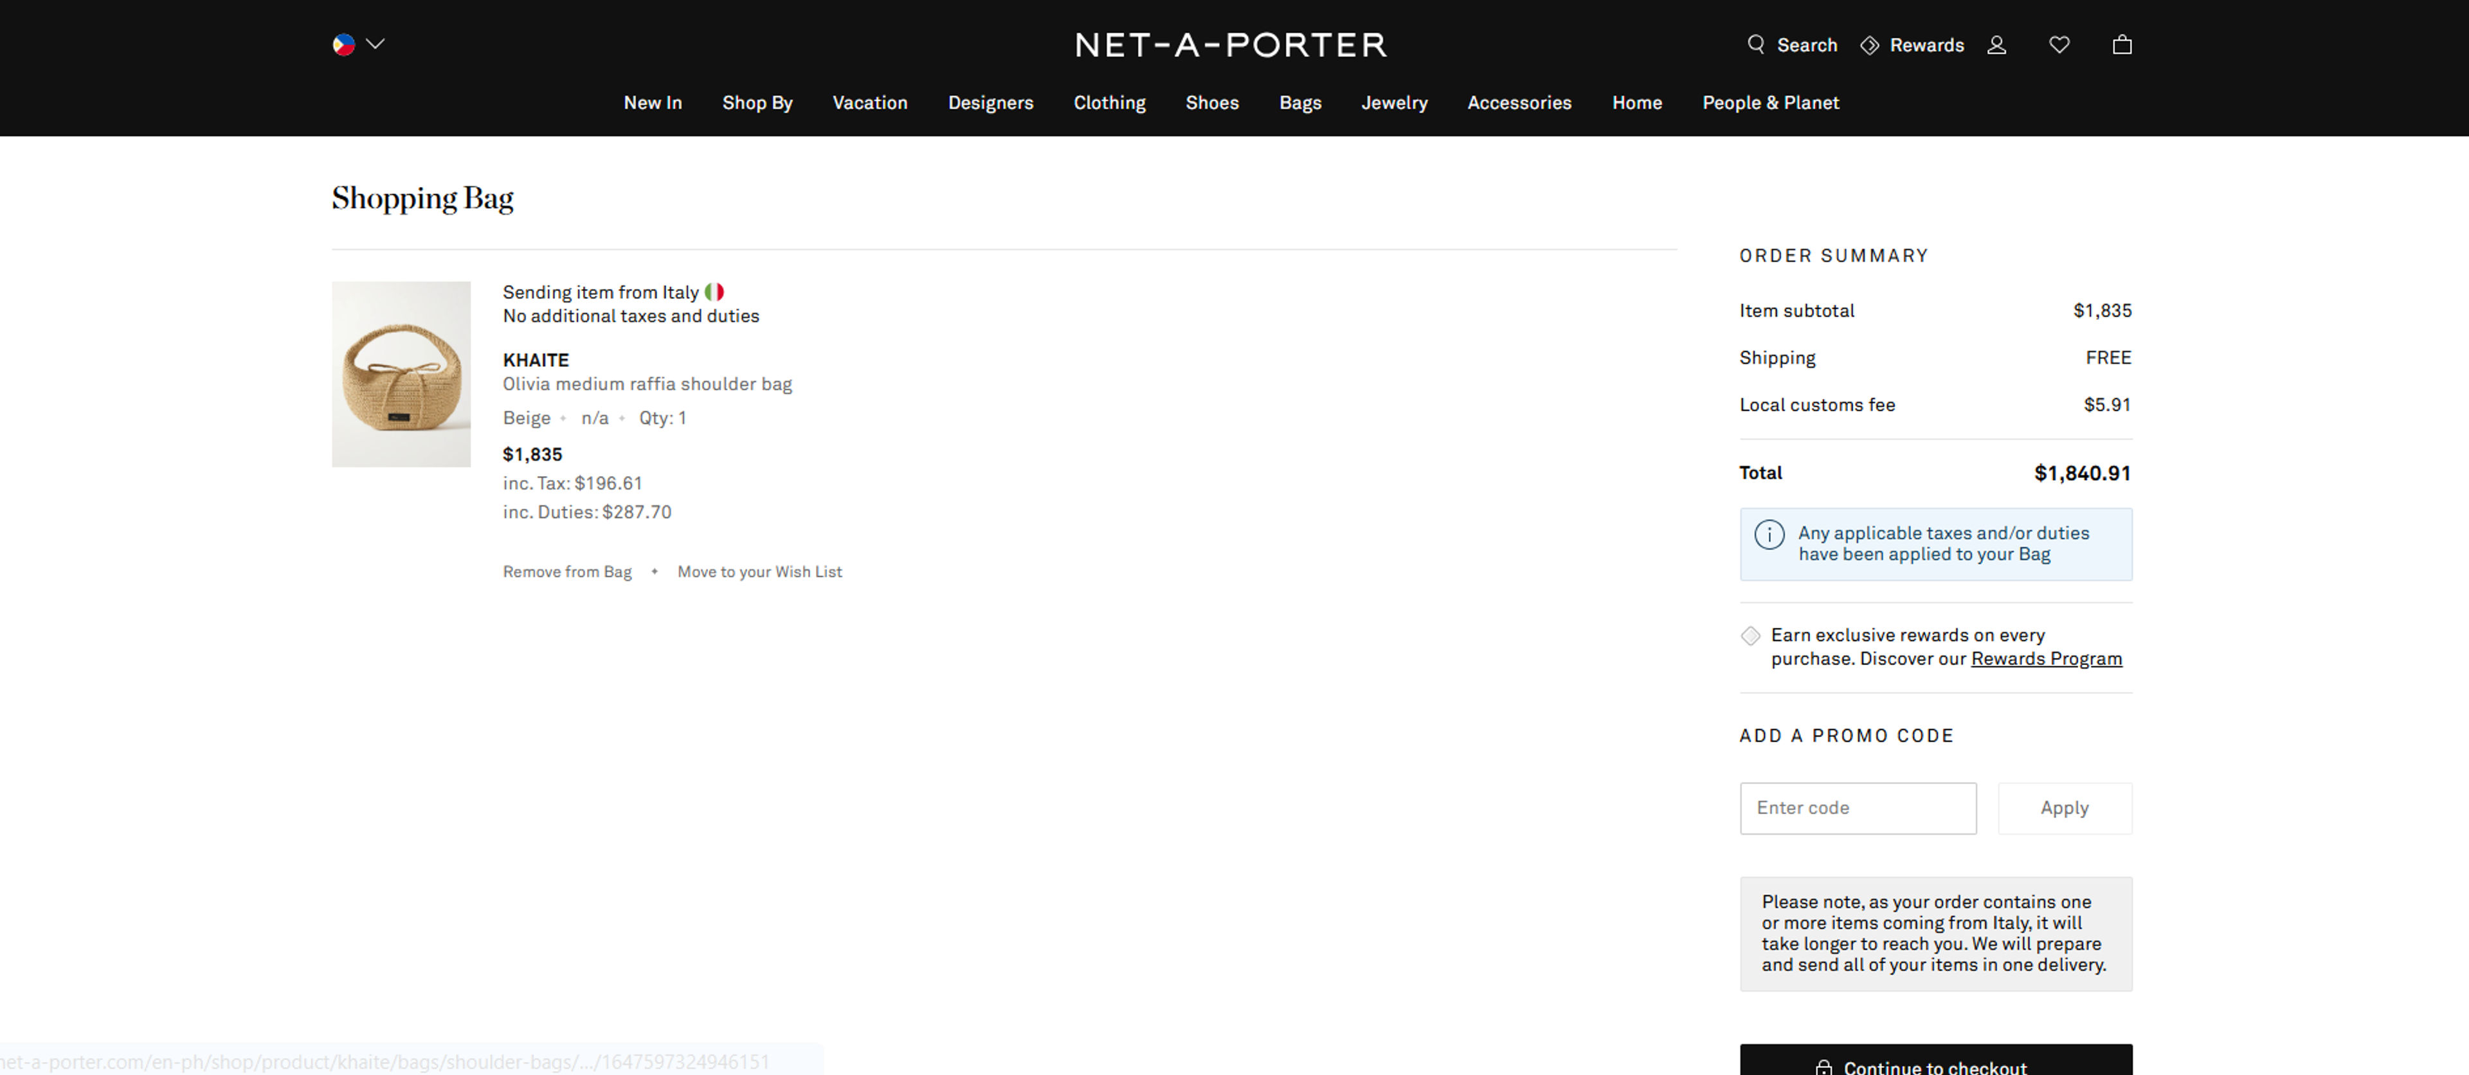Click Remove from Bag
This screenshot has height=1075, width=2469.
pos(566,571)
